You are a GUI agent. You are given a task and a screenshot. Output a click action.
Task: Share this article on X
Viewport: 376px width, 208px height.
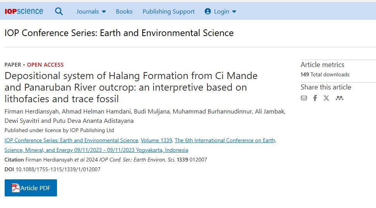[326, 98]
